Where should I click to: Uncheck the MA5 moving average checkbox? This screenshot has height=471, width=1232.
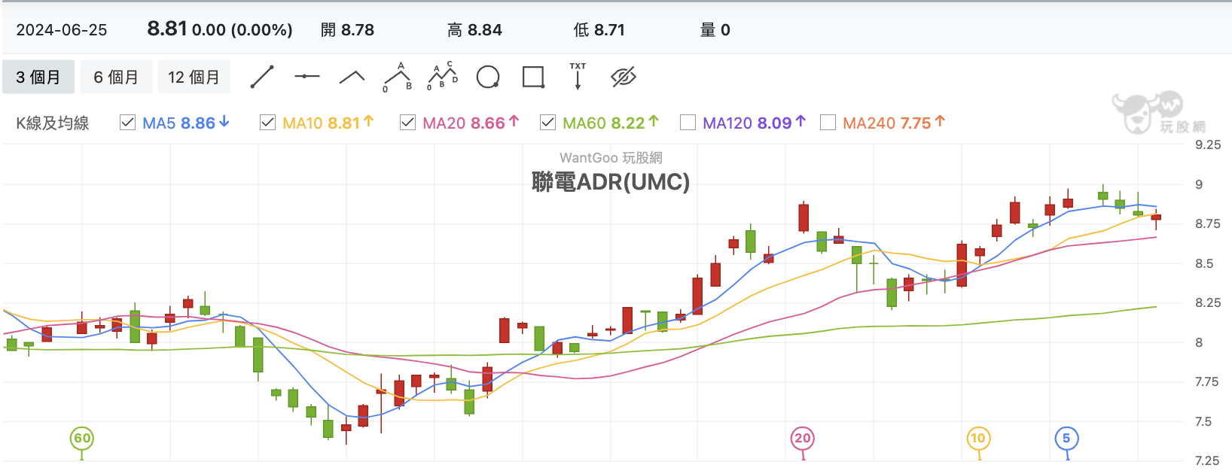click(127, 123)
